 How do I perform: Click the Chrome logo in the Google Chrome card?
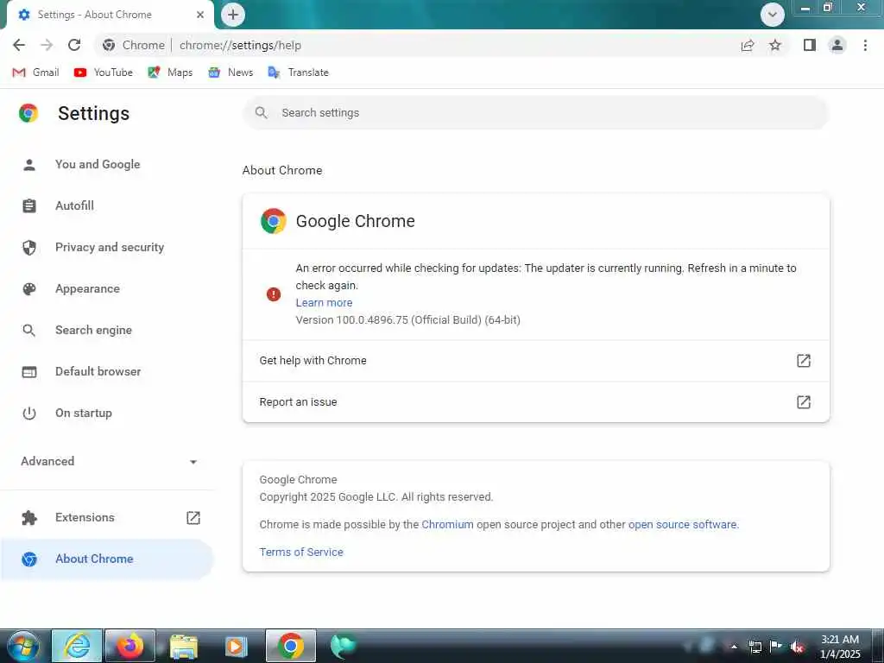point(274,221)
